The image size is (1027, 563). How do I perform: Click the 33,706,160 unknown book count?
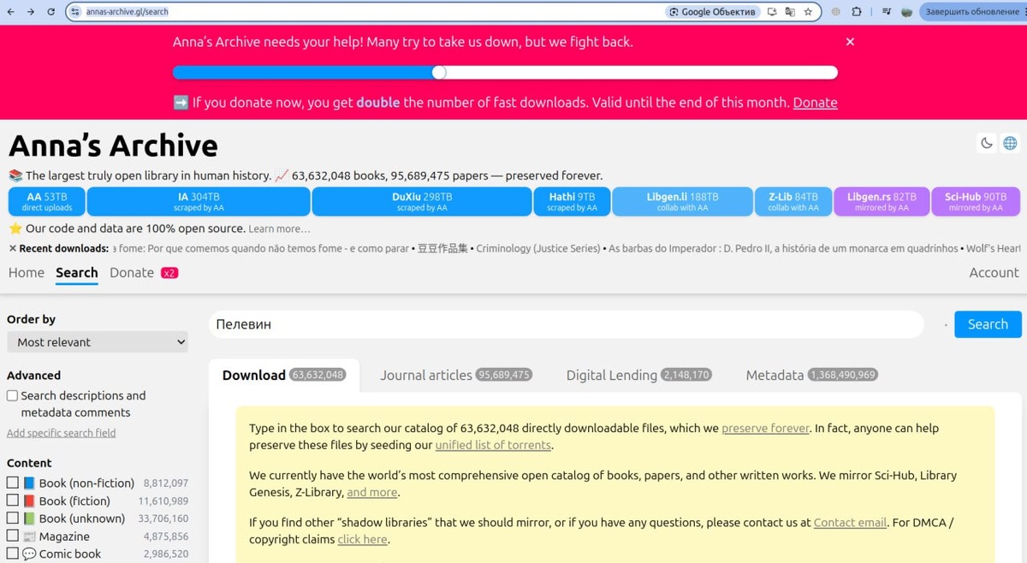[163, 519]
